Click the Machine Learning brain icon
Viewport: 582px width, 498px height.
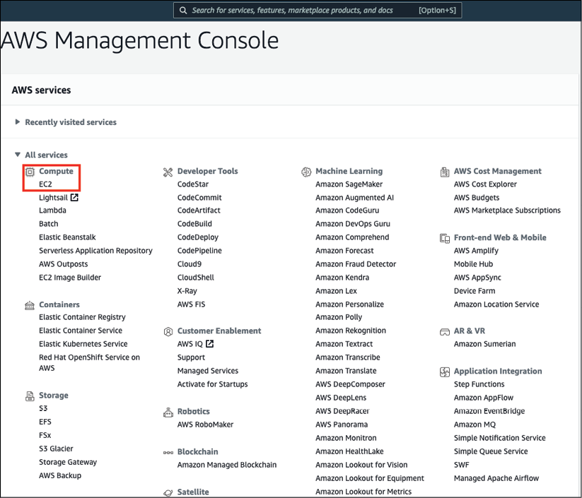click(306, 172)
